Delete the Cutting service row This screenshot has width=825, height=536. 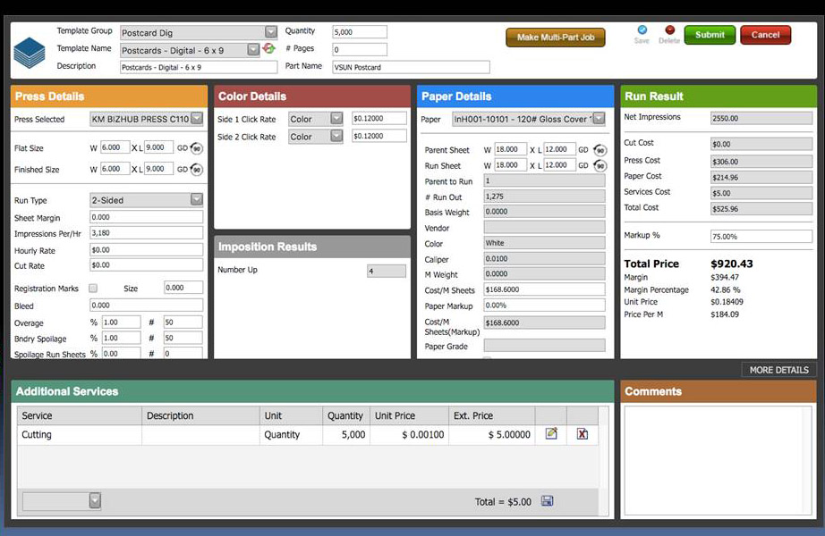click(583, 434)
